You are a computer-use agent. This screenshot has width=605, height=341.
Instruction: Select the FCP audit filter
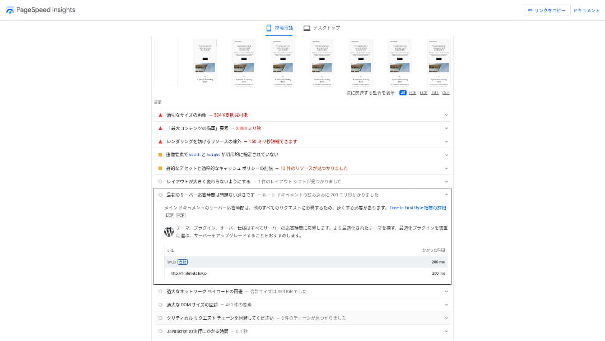(x=413, y=93)
